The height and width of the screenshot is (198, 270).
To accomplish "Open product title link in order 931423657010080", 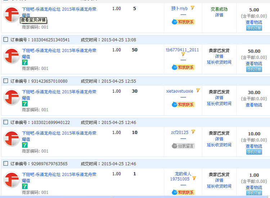I will pos(59,95).
